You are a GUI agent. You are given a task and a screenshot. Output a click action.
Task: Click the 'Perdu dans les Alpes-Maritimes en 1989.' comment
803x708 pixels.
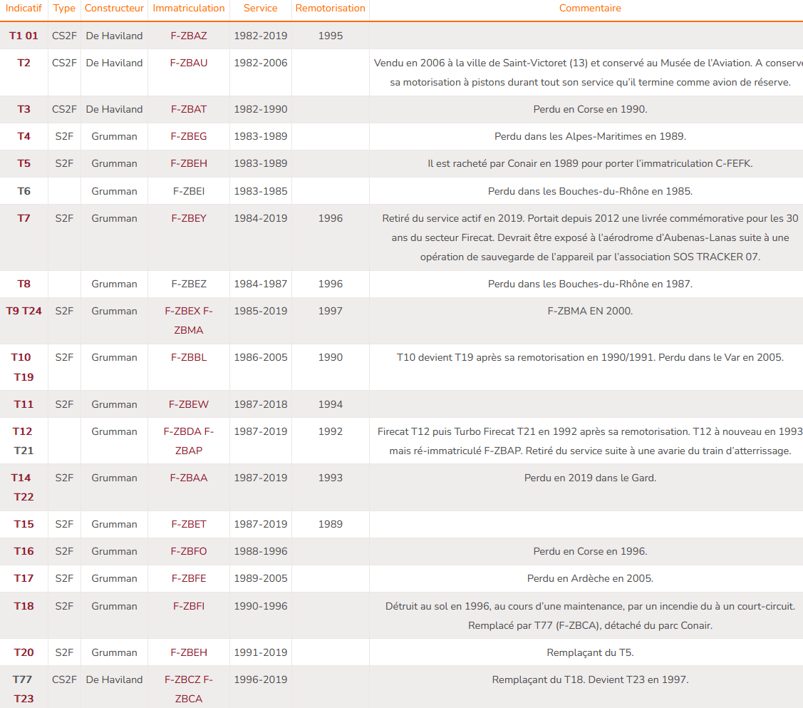(x=590, y=136)
